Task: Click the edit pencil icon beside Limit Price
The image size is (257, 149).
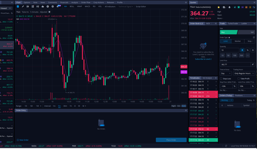Action: coord(253,64)
